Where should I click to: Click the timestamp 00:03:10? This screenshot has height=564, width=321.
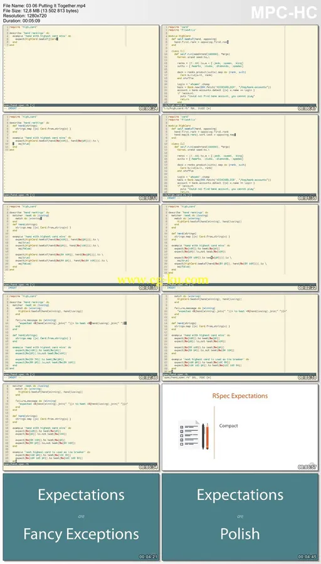point(307,377)
